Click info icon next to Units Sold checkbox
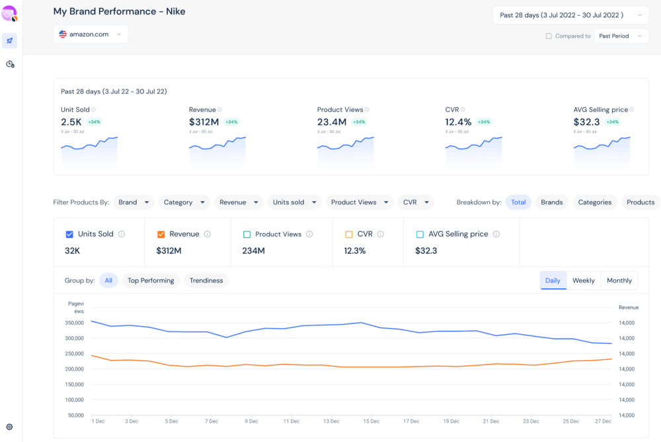661x442 pixels. [122, 234]
